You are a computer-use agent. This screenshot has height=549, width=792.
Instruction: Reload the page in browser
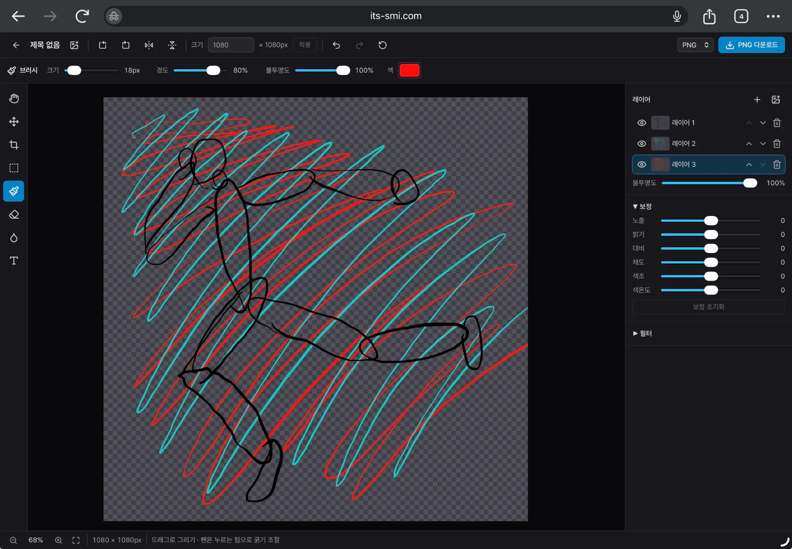pos(82,16)
